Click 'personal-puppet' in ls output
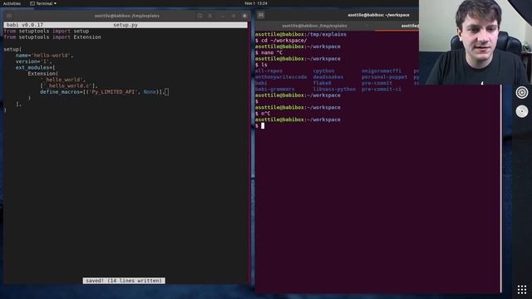532x299 pixels. pyautogui.click(x=384, y=77)
